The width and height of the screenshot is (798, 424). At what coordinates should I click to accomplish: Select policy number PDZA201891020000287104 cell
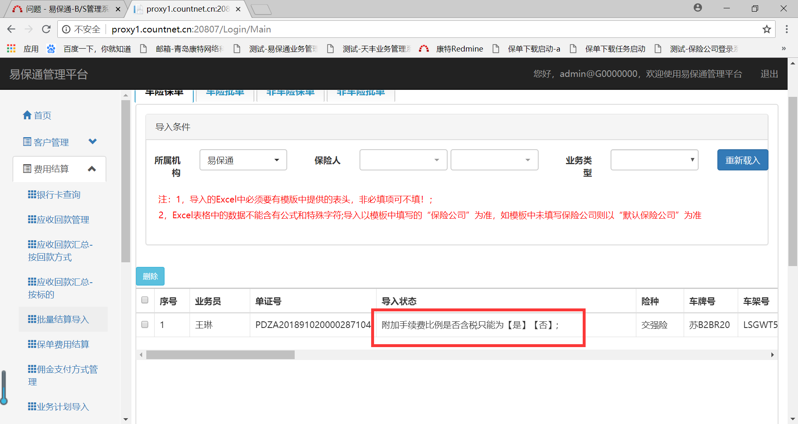click(313, 325)
